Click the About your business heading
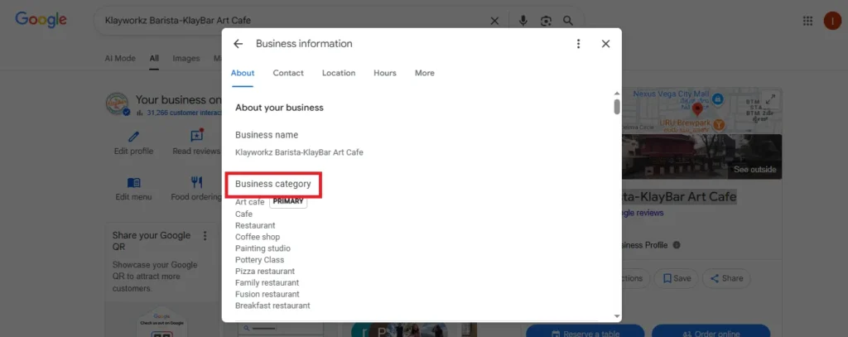The image size is (848, 337). pos(279,108)
